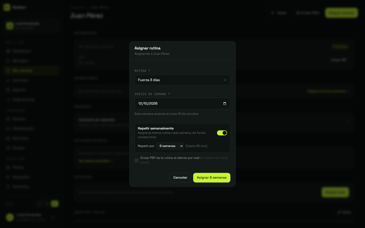The image size is (365, 228).
Task: Click the Agenda icon in the sidebar
Action: [8, 90]
